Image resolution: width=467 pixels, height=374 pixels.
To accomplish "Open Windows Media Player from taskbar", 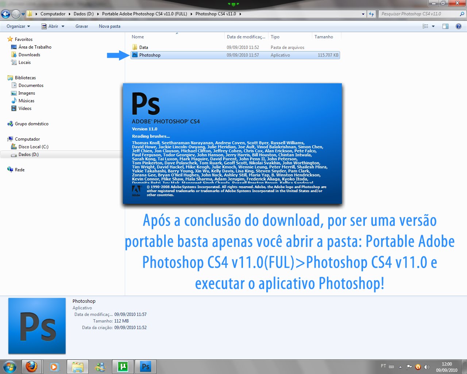I will [54, 366].
